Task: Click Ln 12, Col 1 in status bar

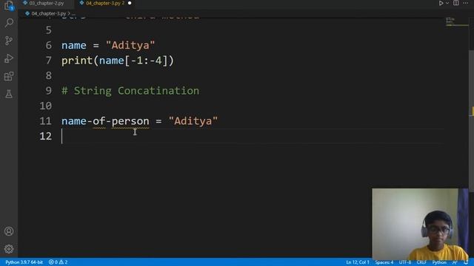Action: tap(358, 262)
